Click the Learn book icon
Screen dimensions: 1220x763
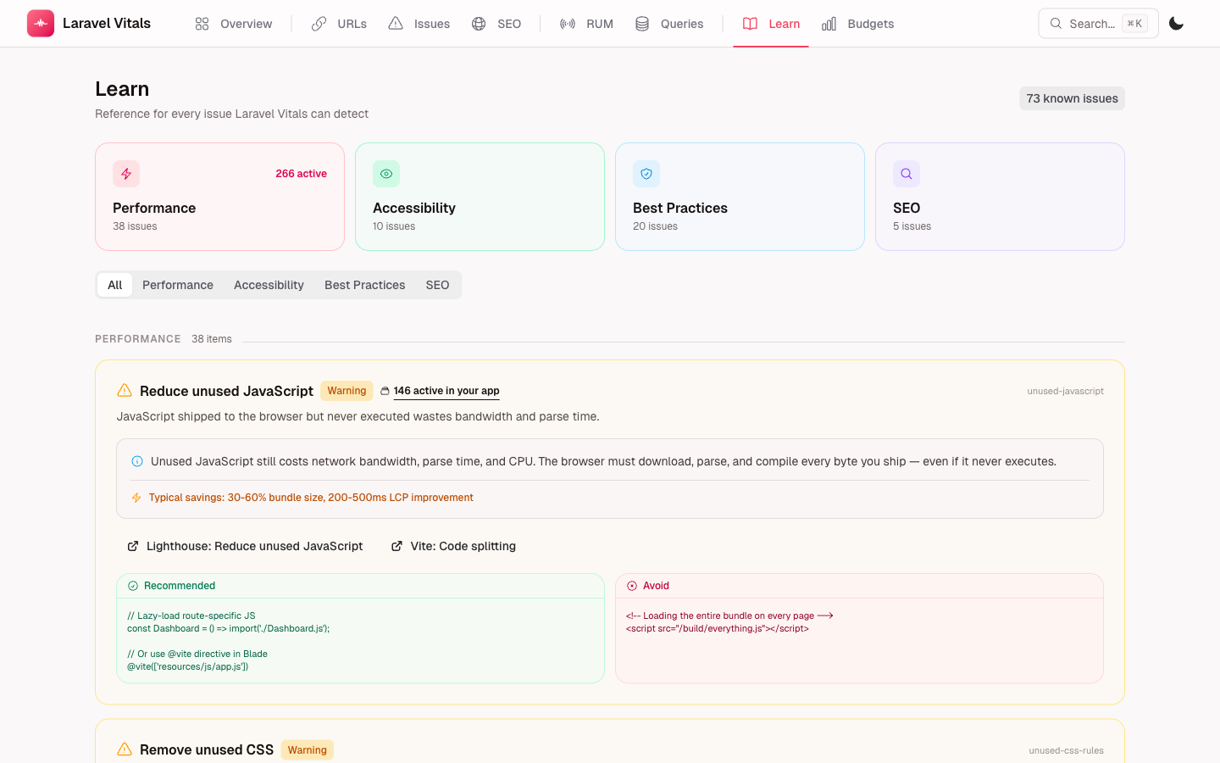tap(750, 24)
